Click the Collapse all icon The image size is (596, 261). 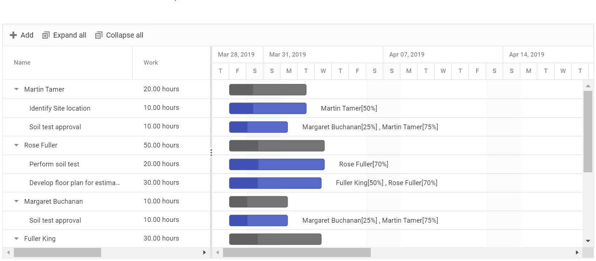coord(99,35)
